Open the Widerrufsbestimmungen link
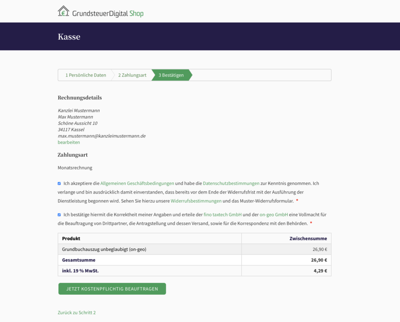The image size is (400, 322). click(196, 201)
